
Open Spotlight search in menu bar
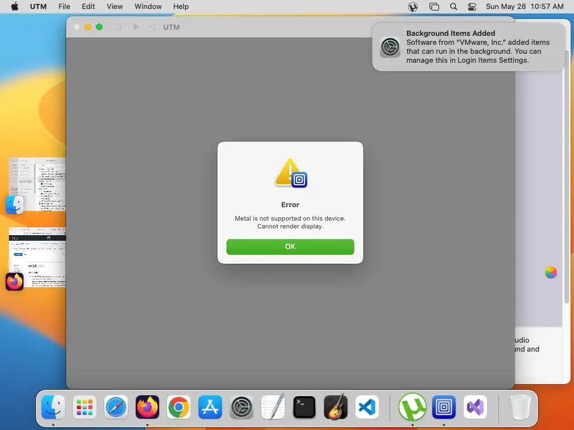point(453,7)
